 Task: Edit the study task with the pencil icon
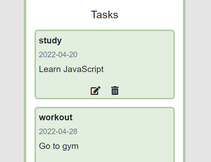tap(95, 91)
